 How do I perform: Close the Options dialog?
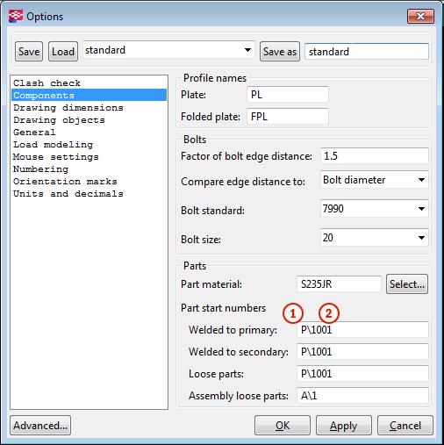click(420, 17)
